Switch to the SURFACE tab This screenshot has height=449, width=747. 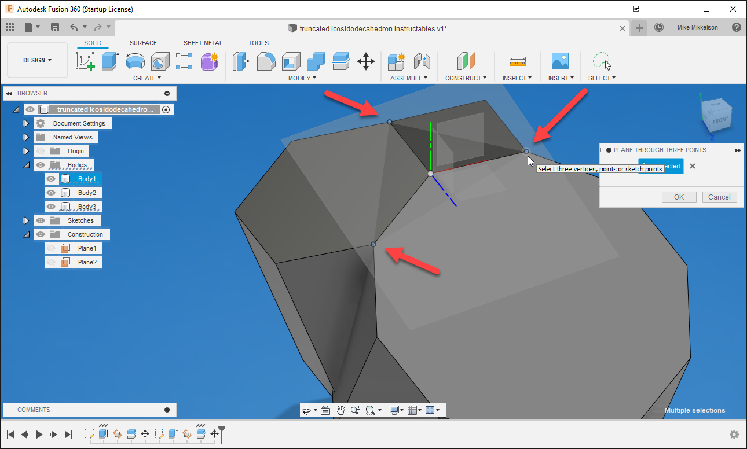(x=143, y=42)
